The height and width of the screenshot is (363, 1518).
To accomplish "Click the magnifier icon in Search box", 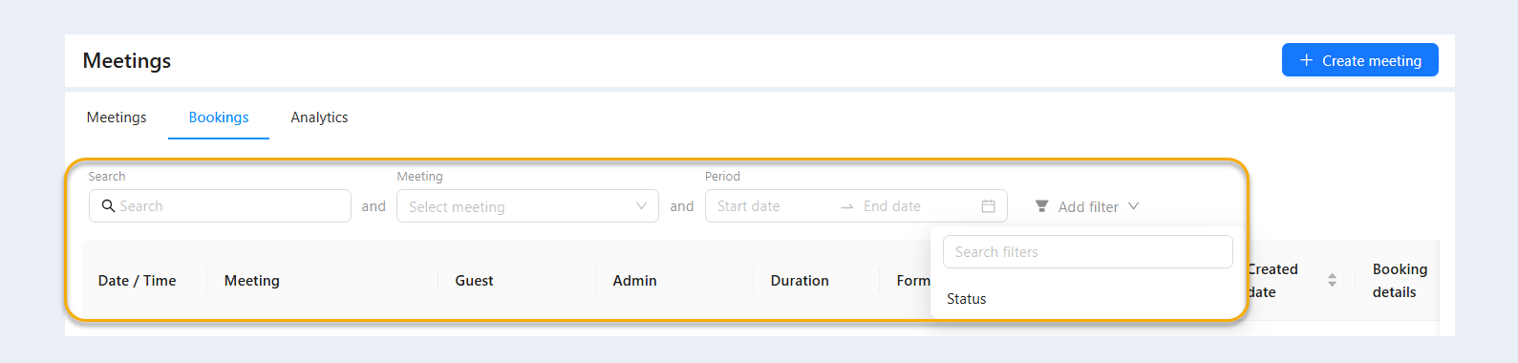I will [x=108, y=205].
